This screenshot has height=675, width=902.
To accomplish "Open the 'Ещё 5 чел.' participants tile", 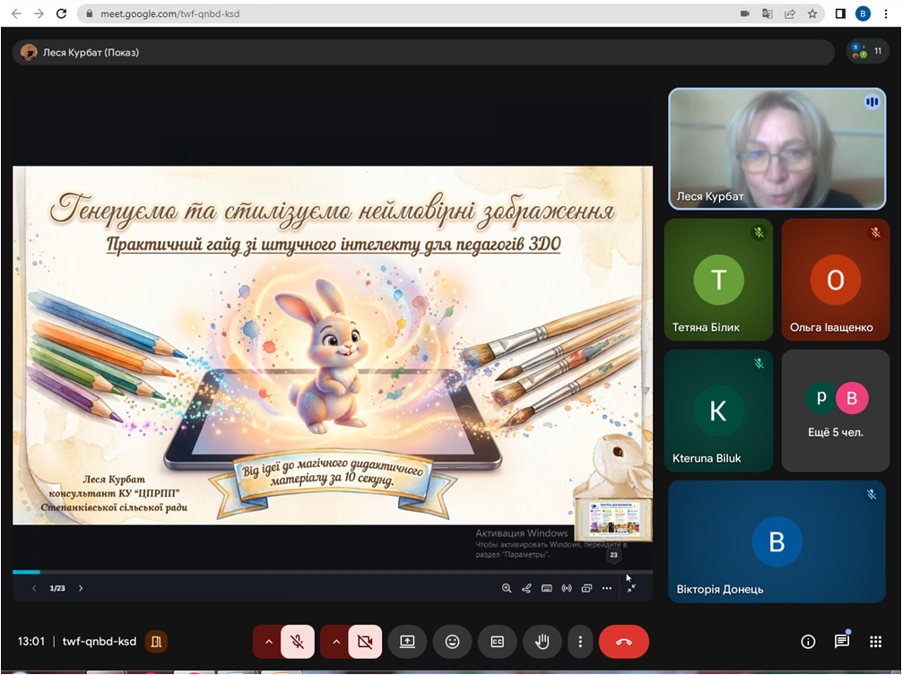I will (835, 411).
